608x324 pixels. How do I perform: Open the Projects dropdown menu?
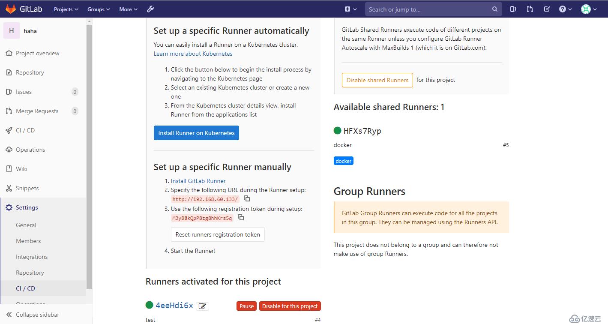tap(66, 9)
